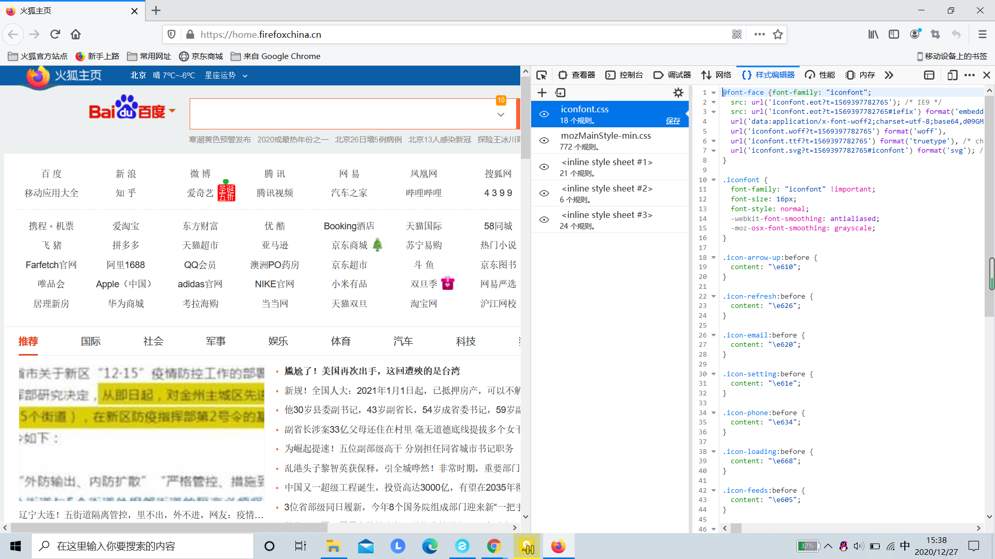Switch to the Console (控制台) tab
The image size is (995, 559).
coord(624,75)
